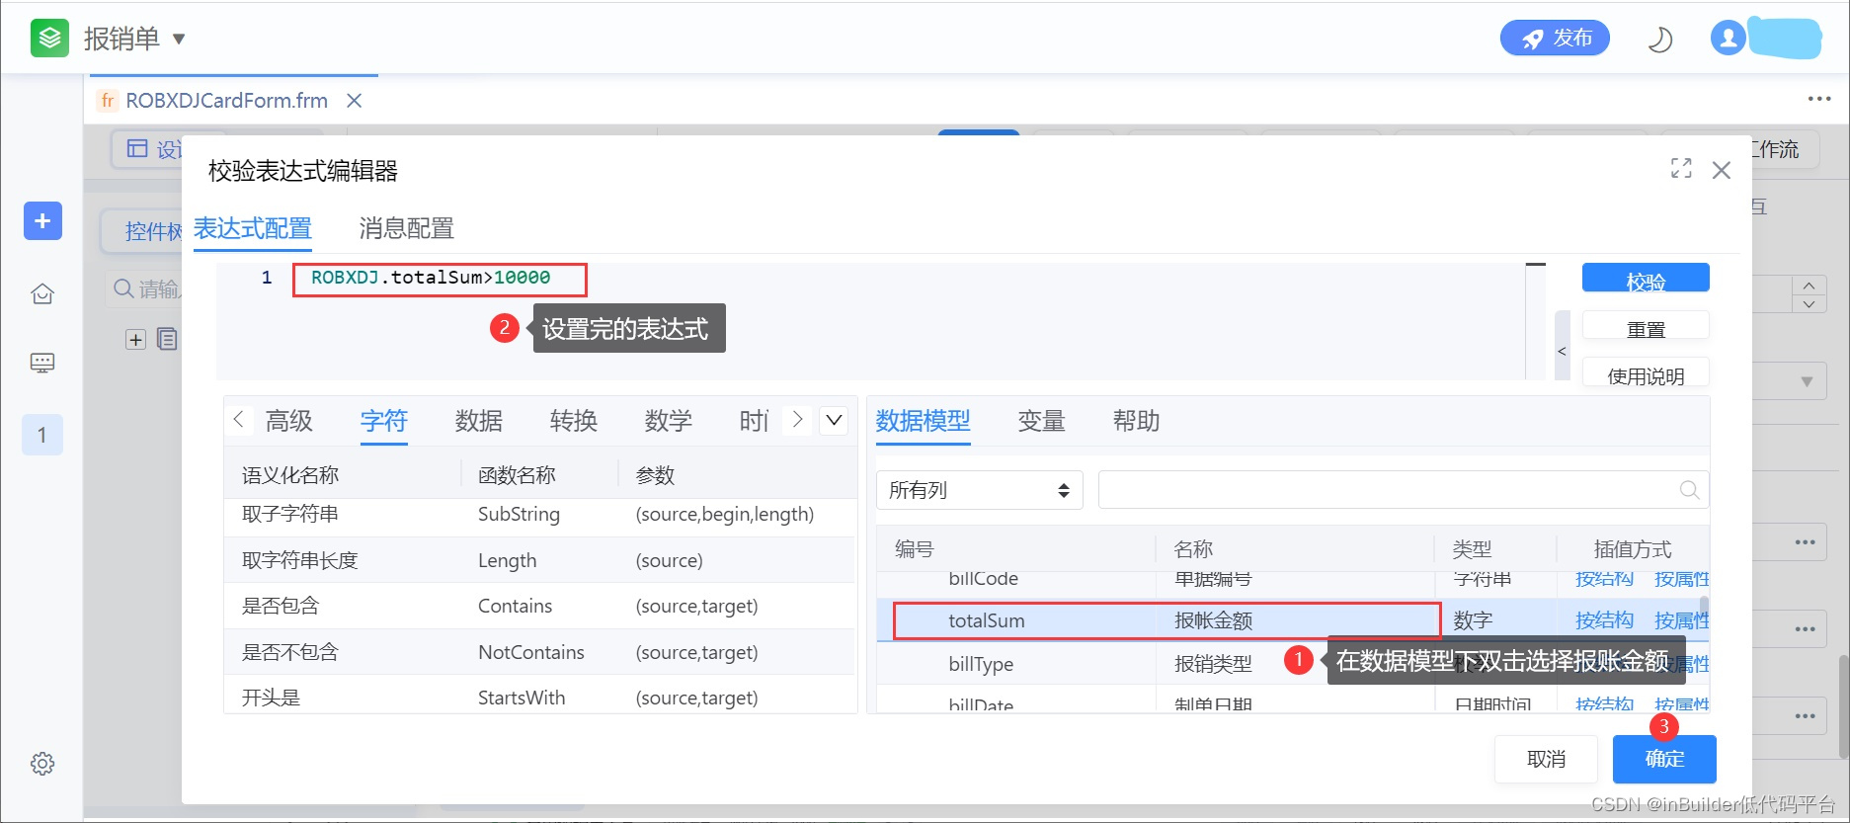The height and width of the screenshot is (823, 1850).
Task: Open the 报销单 title dropdown arrow
Action: [x=179, y=40]
